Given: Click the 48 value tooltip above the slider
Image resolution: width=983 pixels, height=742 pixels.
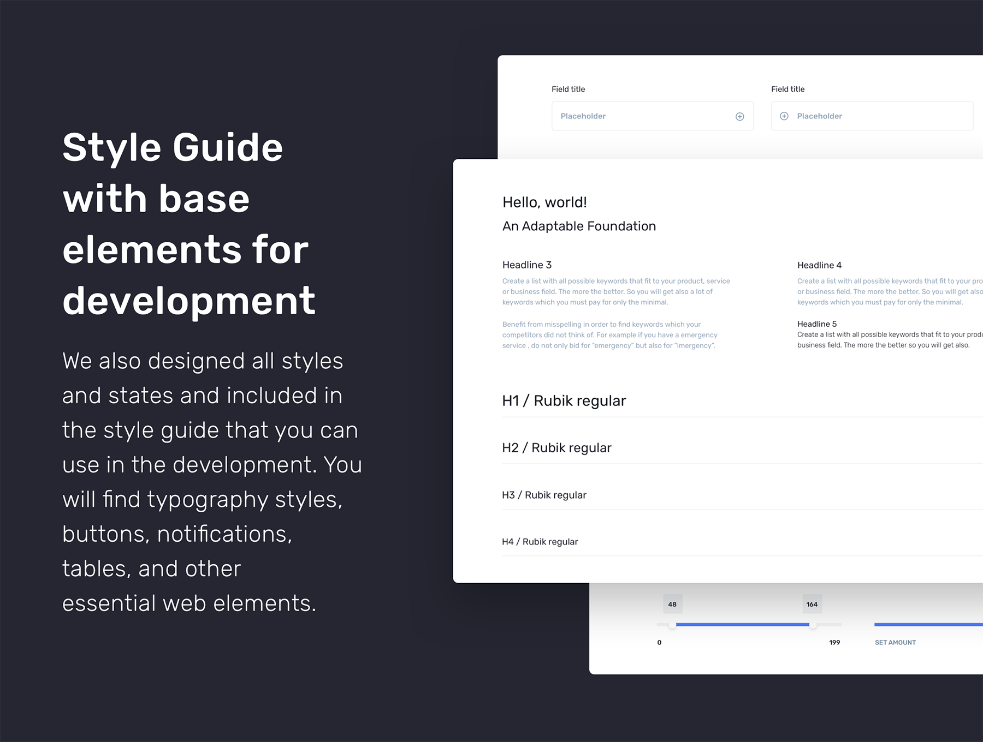Looking at the screenshot, I should click(672, 604).
